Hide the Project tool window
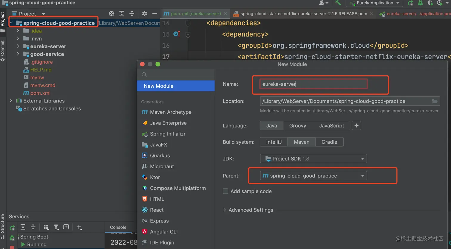This screenshot has height=249, width=451. (155, 13)
